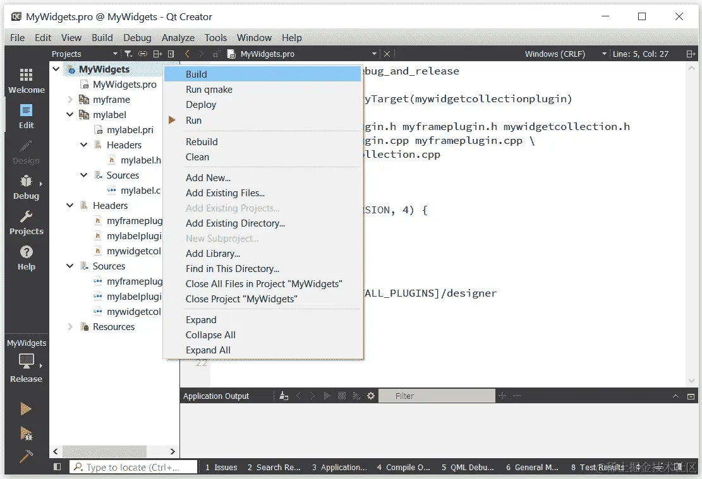Collapse Headers under mylabel
The height and width of the screenshot is (479, 702).
tap(83, 145)
